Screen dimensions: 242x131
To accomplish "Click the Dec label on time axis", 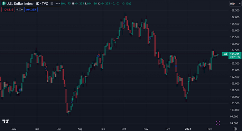I will [168, 129].
